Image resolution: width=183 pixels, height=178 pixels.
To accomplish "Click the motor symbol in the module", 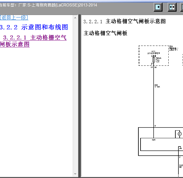I will click(180, 134).
